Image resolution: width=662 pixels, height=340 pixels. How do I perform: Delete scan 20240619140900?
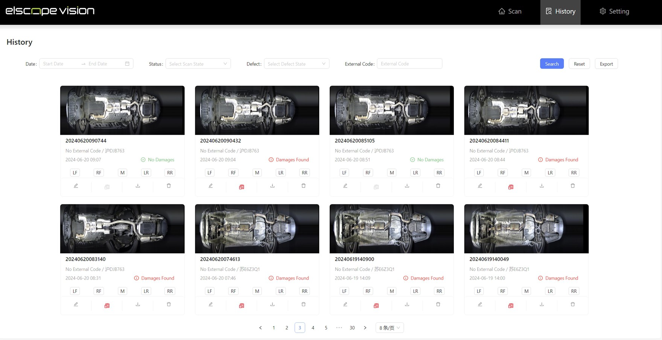[x=438, y=304]
